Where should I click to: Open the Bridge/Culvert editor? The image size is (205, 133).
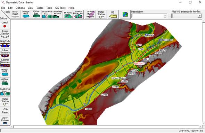click(5, 44)
